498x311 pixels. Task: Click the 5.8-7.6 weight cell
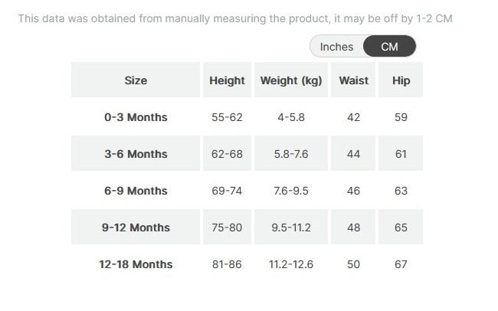(291, 154)
